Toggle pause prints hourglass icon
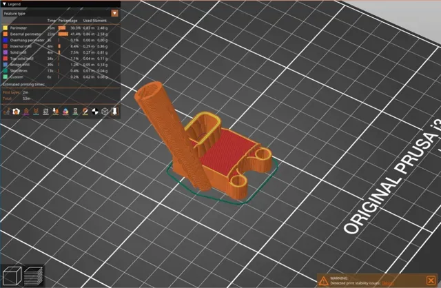Screen dimensions: 441x288 (x=75, y=112)
